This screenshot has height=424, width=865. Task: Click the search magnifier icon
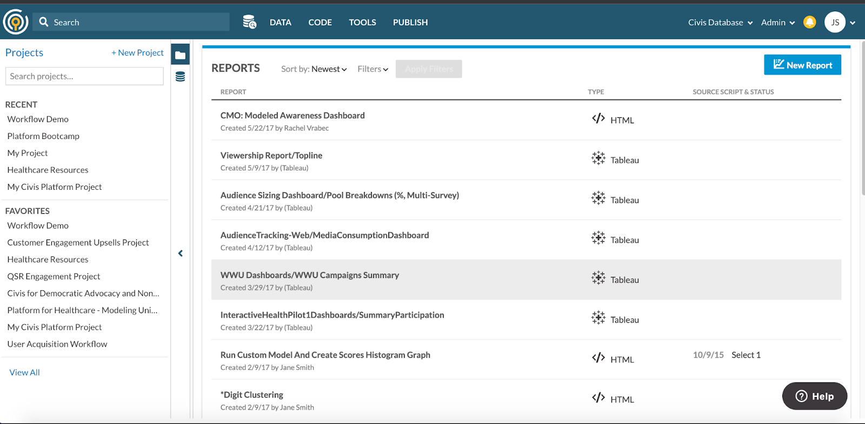click(44, 22)
